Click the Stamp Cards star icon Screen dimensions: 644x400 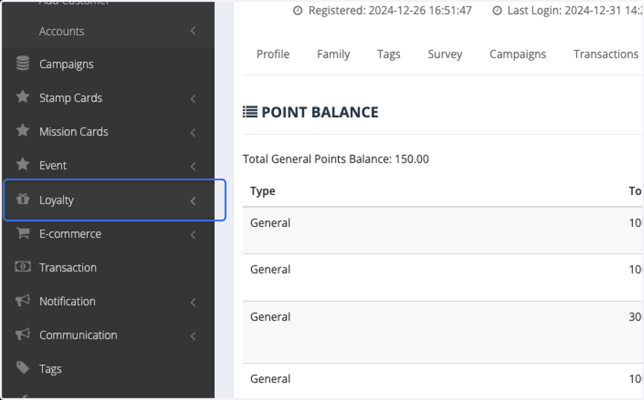click(x=23, y=97)
